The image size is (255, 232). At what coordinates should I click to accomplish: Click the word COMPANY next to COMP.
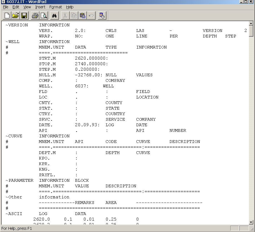(x=115, y=80)
